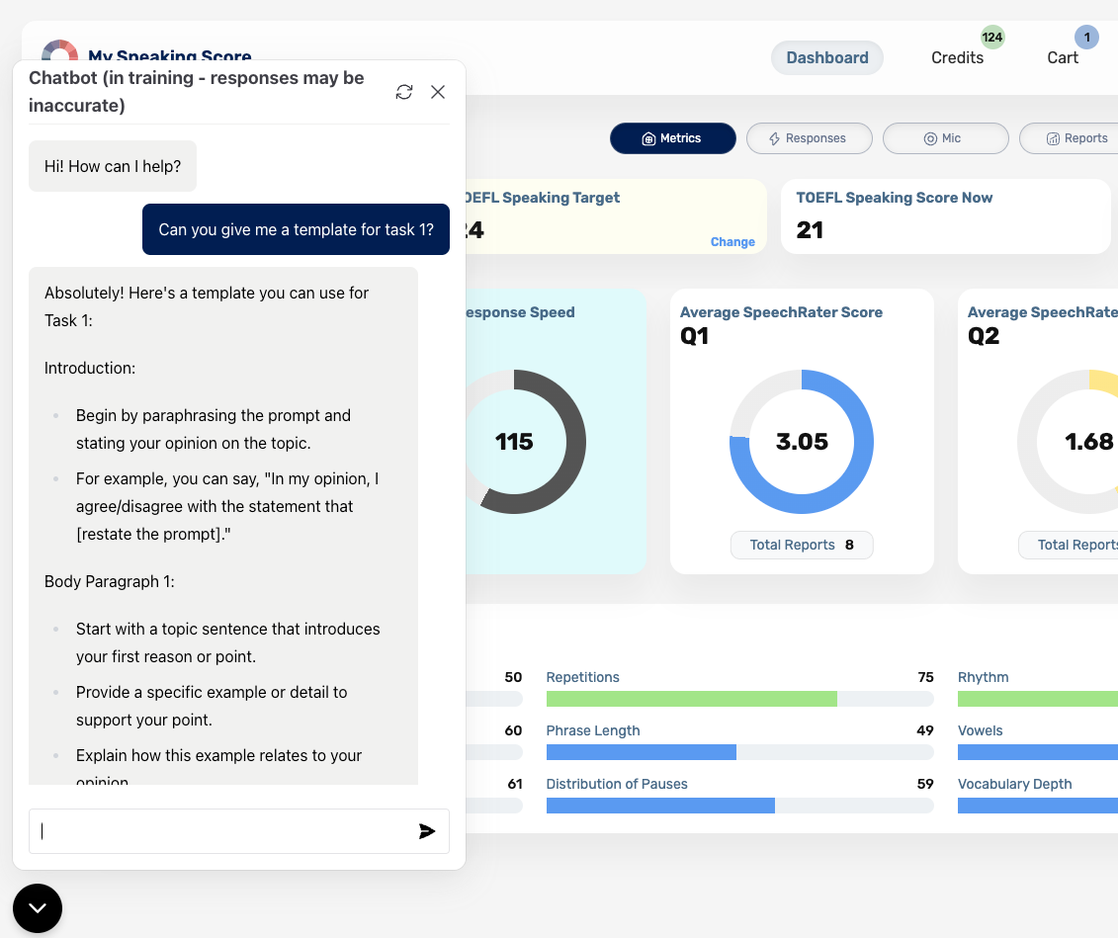The image size is (1118, 938).
Task: Switch to the Mic tab
Action: 945,138
